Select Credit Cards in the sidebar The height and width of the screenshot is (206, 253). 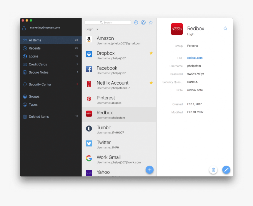click(38, 64)
